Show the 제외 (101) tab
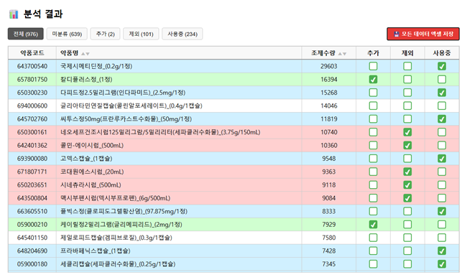This screenshot has height=280, width=467. pos(141,34)
